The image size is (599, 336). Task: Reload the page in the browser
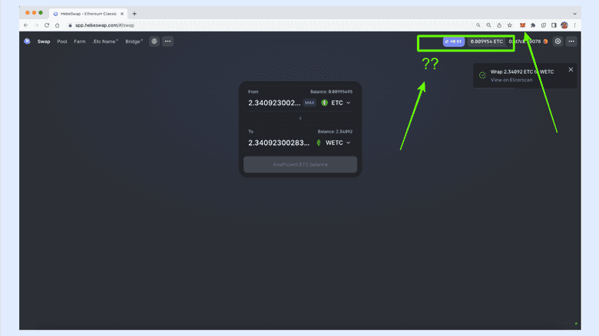pyautogui.click(x=47, y=25)
